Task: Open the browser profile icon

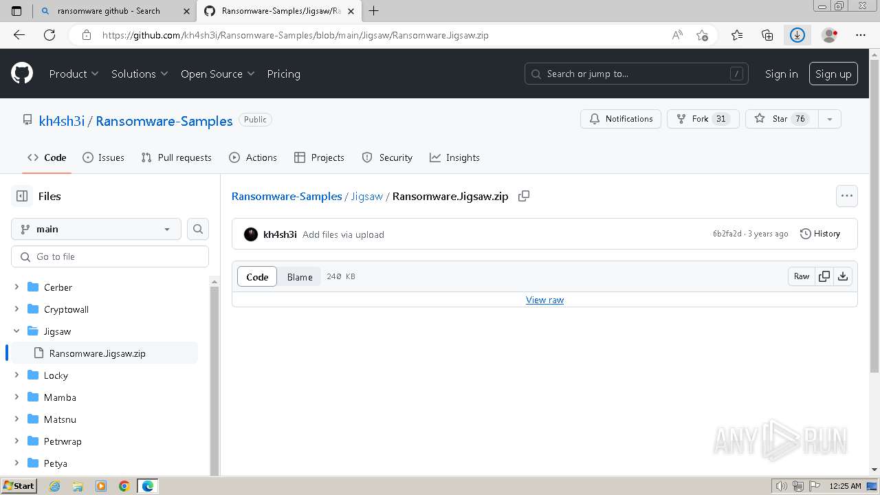Action: coord(829,35)
